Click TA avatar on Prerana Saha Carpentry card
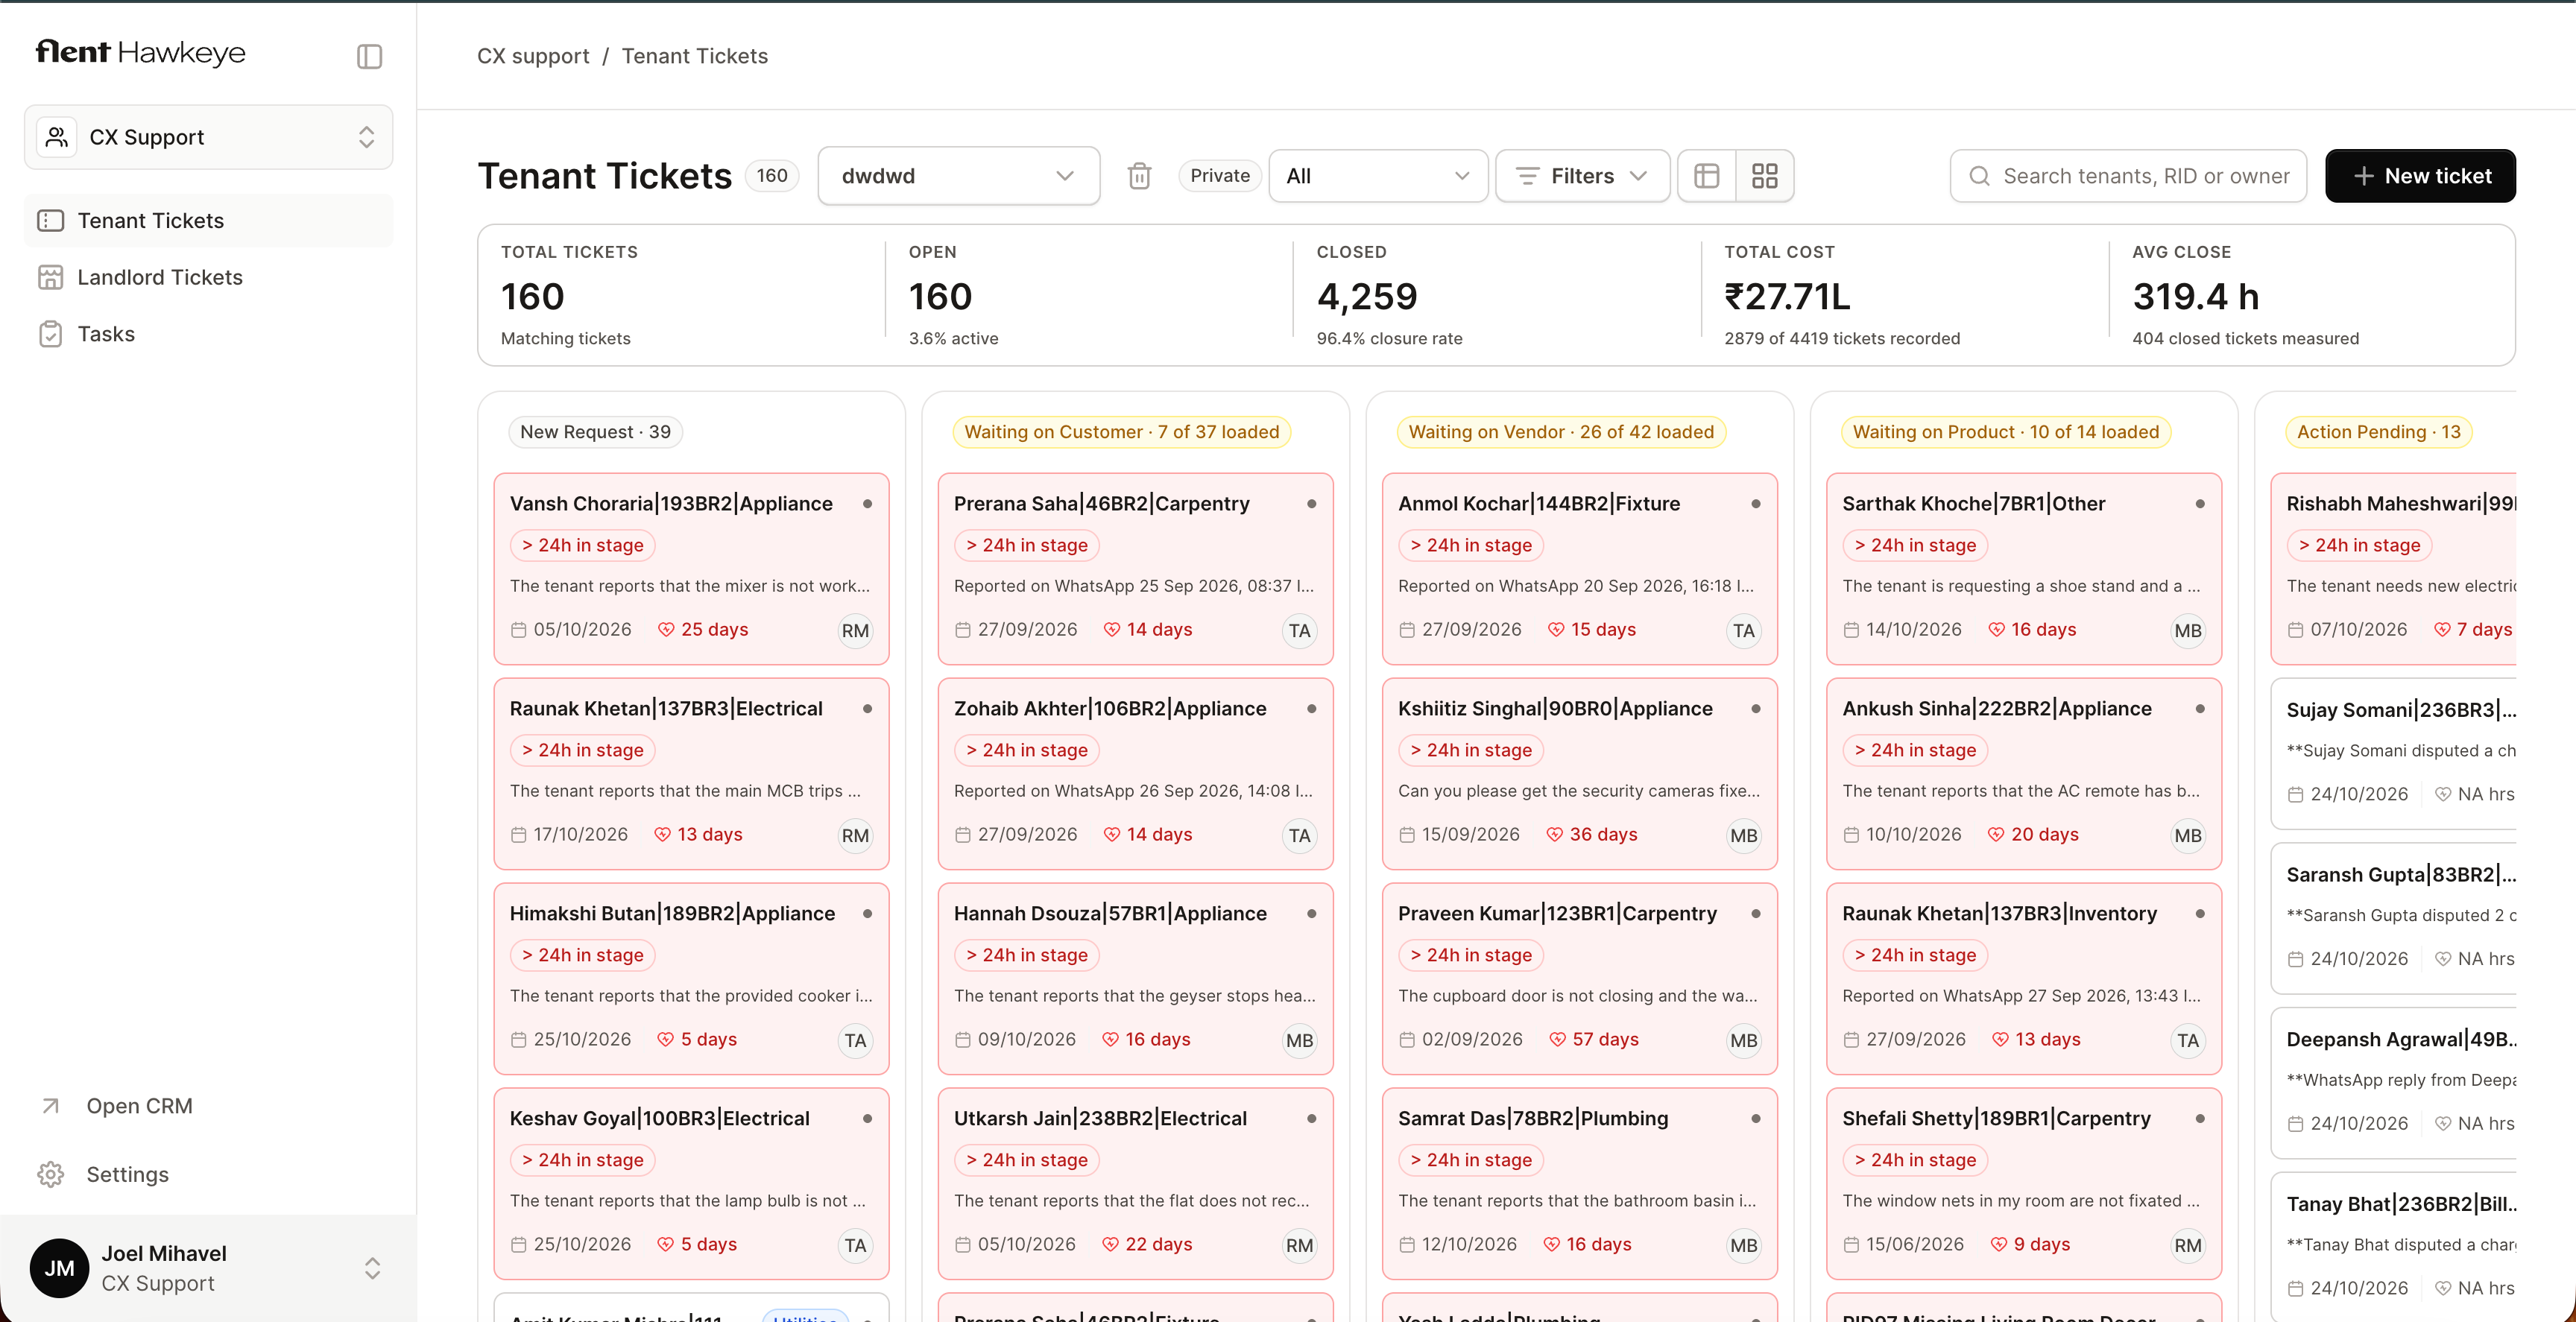2576x1322 pixels. coord(1299,631)
